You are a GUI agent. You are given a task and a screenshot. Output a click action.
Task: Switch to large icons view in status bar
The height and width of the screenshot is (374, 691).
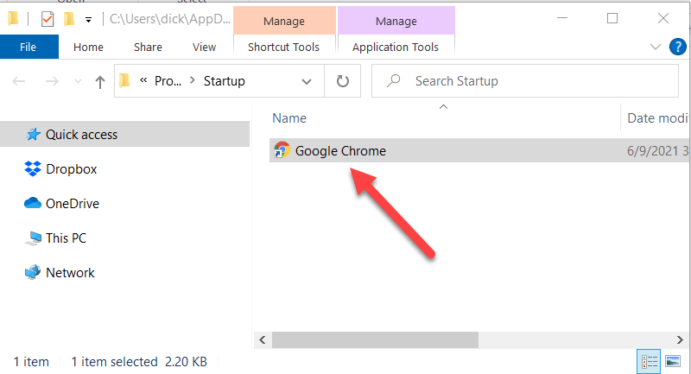point(673,362)
